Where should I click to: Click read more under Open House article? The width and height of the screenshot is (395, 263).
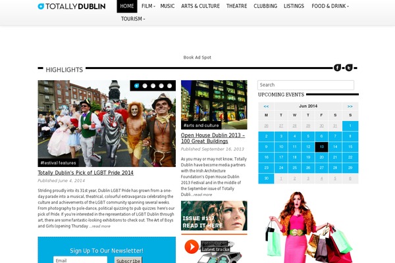point(203,195)
